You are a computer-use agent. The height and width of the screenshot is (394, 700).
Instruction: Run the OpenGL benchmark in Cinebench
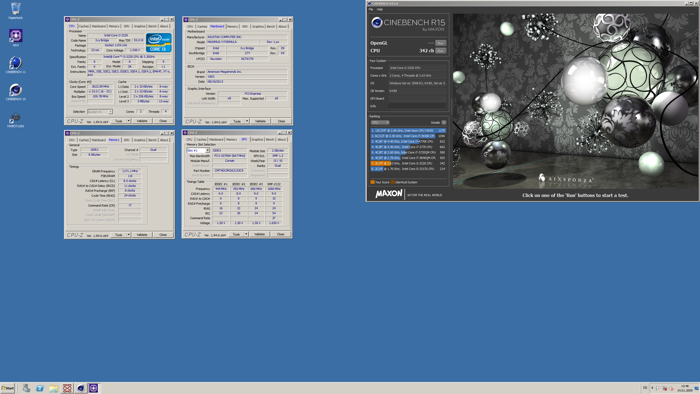[440, 43]
